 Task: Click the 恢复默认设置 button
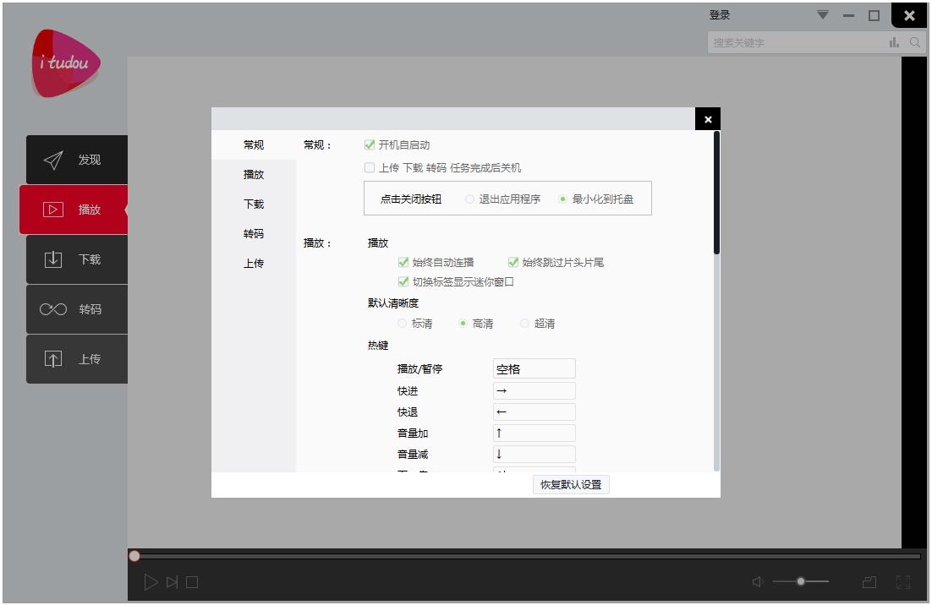point(571,484)
